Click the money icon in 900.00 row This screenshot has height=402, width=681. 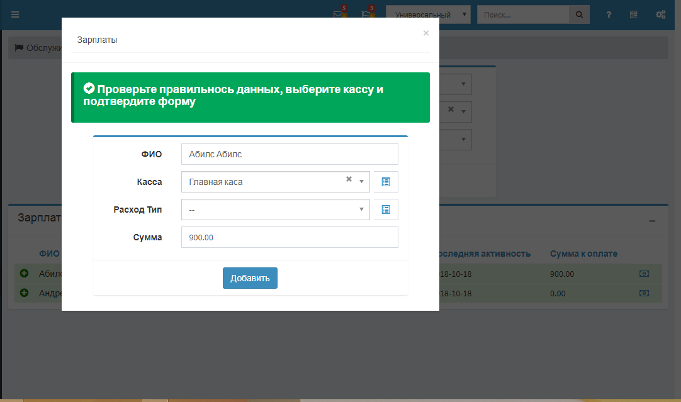click(x=644, y=274)
